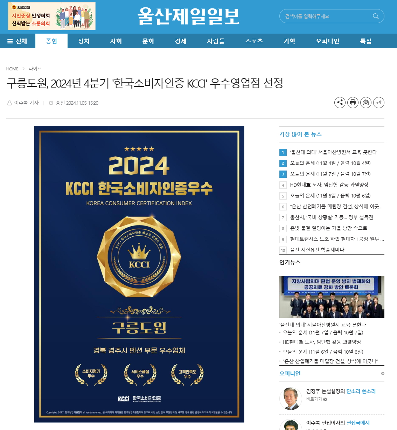Open the 울산 지질유산 학술세미나 link

pos(317,250)
